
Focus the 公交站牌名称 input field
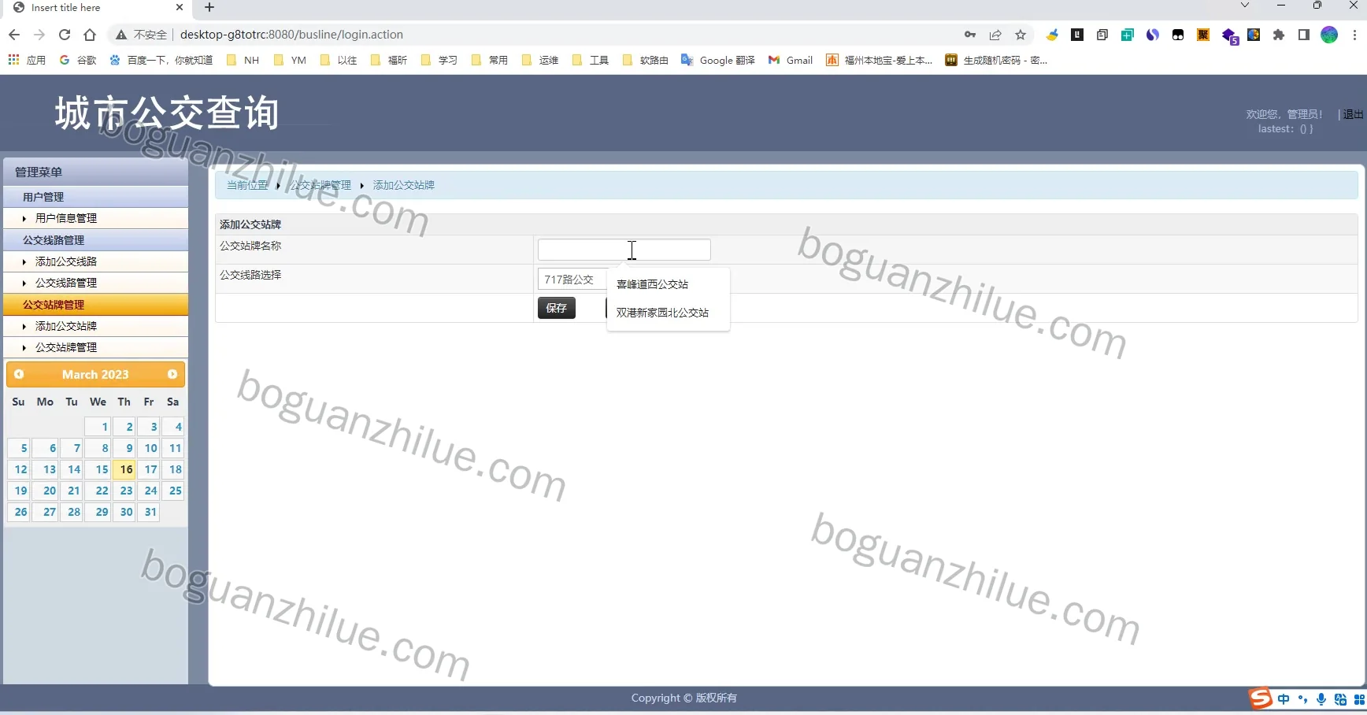point(624,250)
